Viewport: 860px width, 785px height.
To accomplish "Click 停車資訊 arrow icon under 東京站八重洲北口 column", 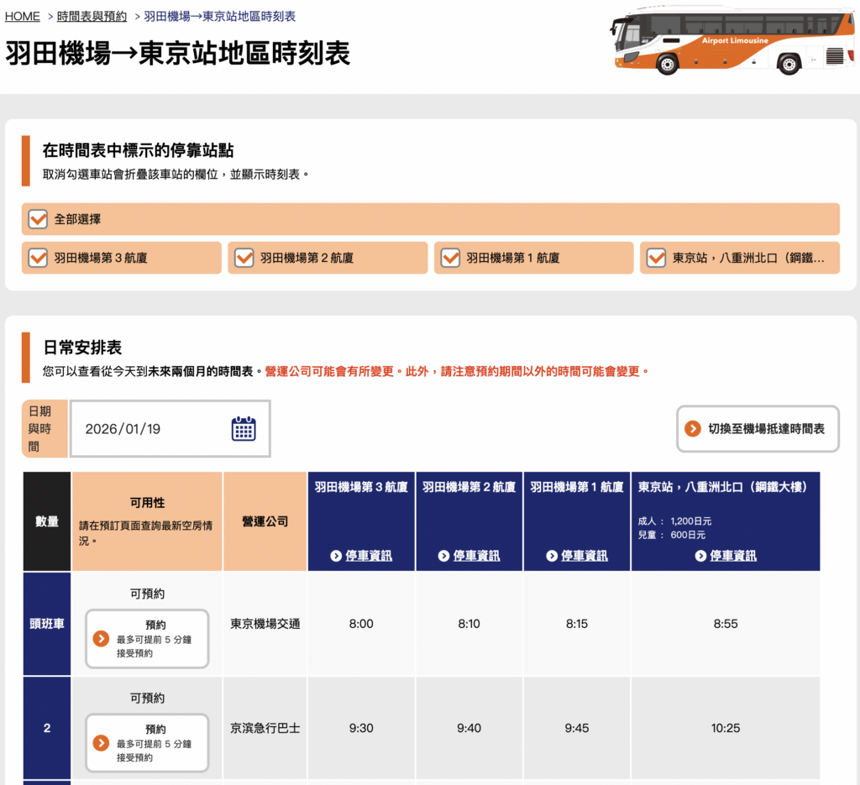I will click(700, 556).
